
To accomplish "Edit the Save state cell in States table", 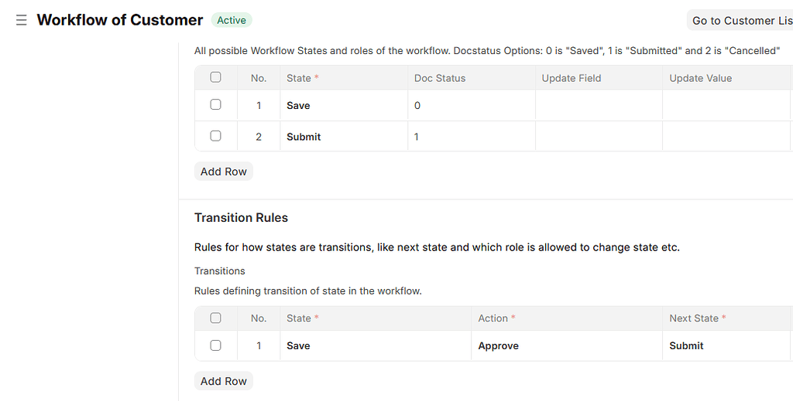I will (x=344, y=105).
